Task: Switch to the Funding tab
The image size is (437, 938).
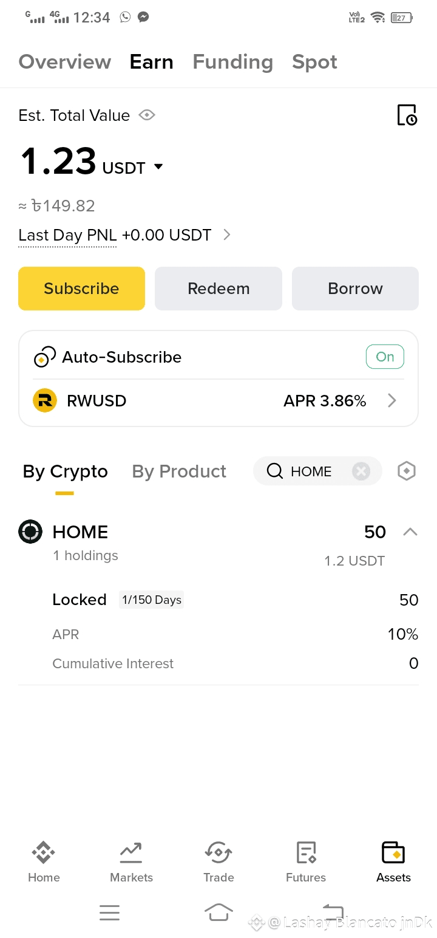Action: click(x=232, y=62)
